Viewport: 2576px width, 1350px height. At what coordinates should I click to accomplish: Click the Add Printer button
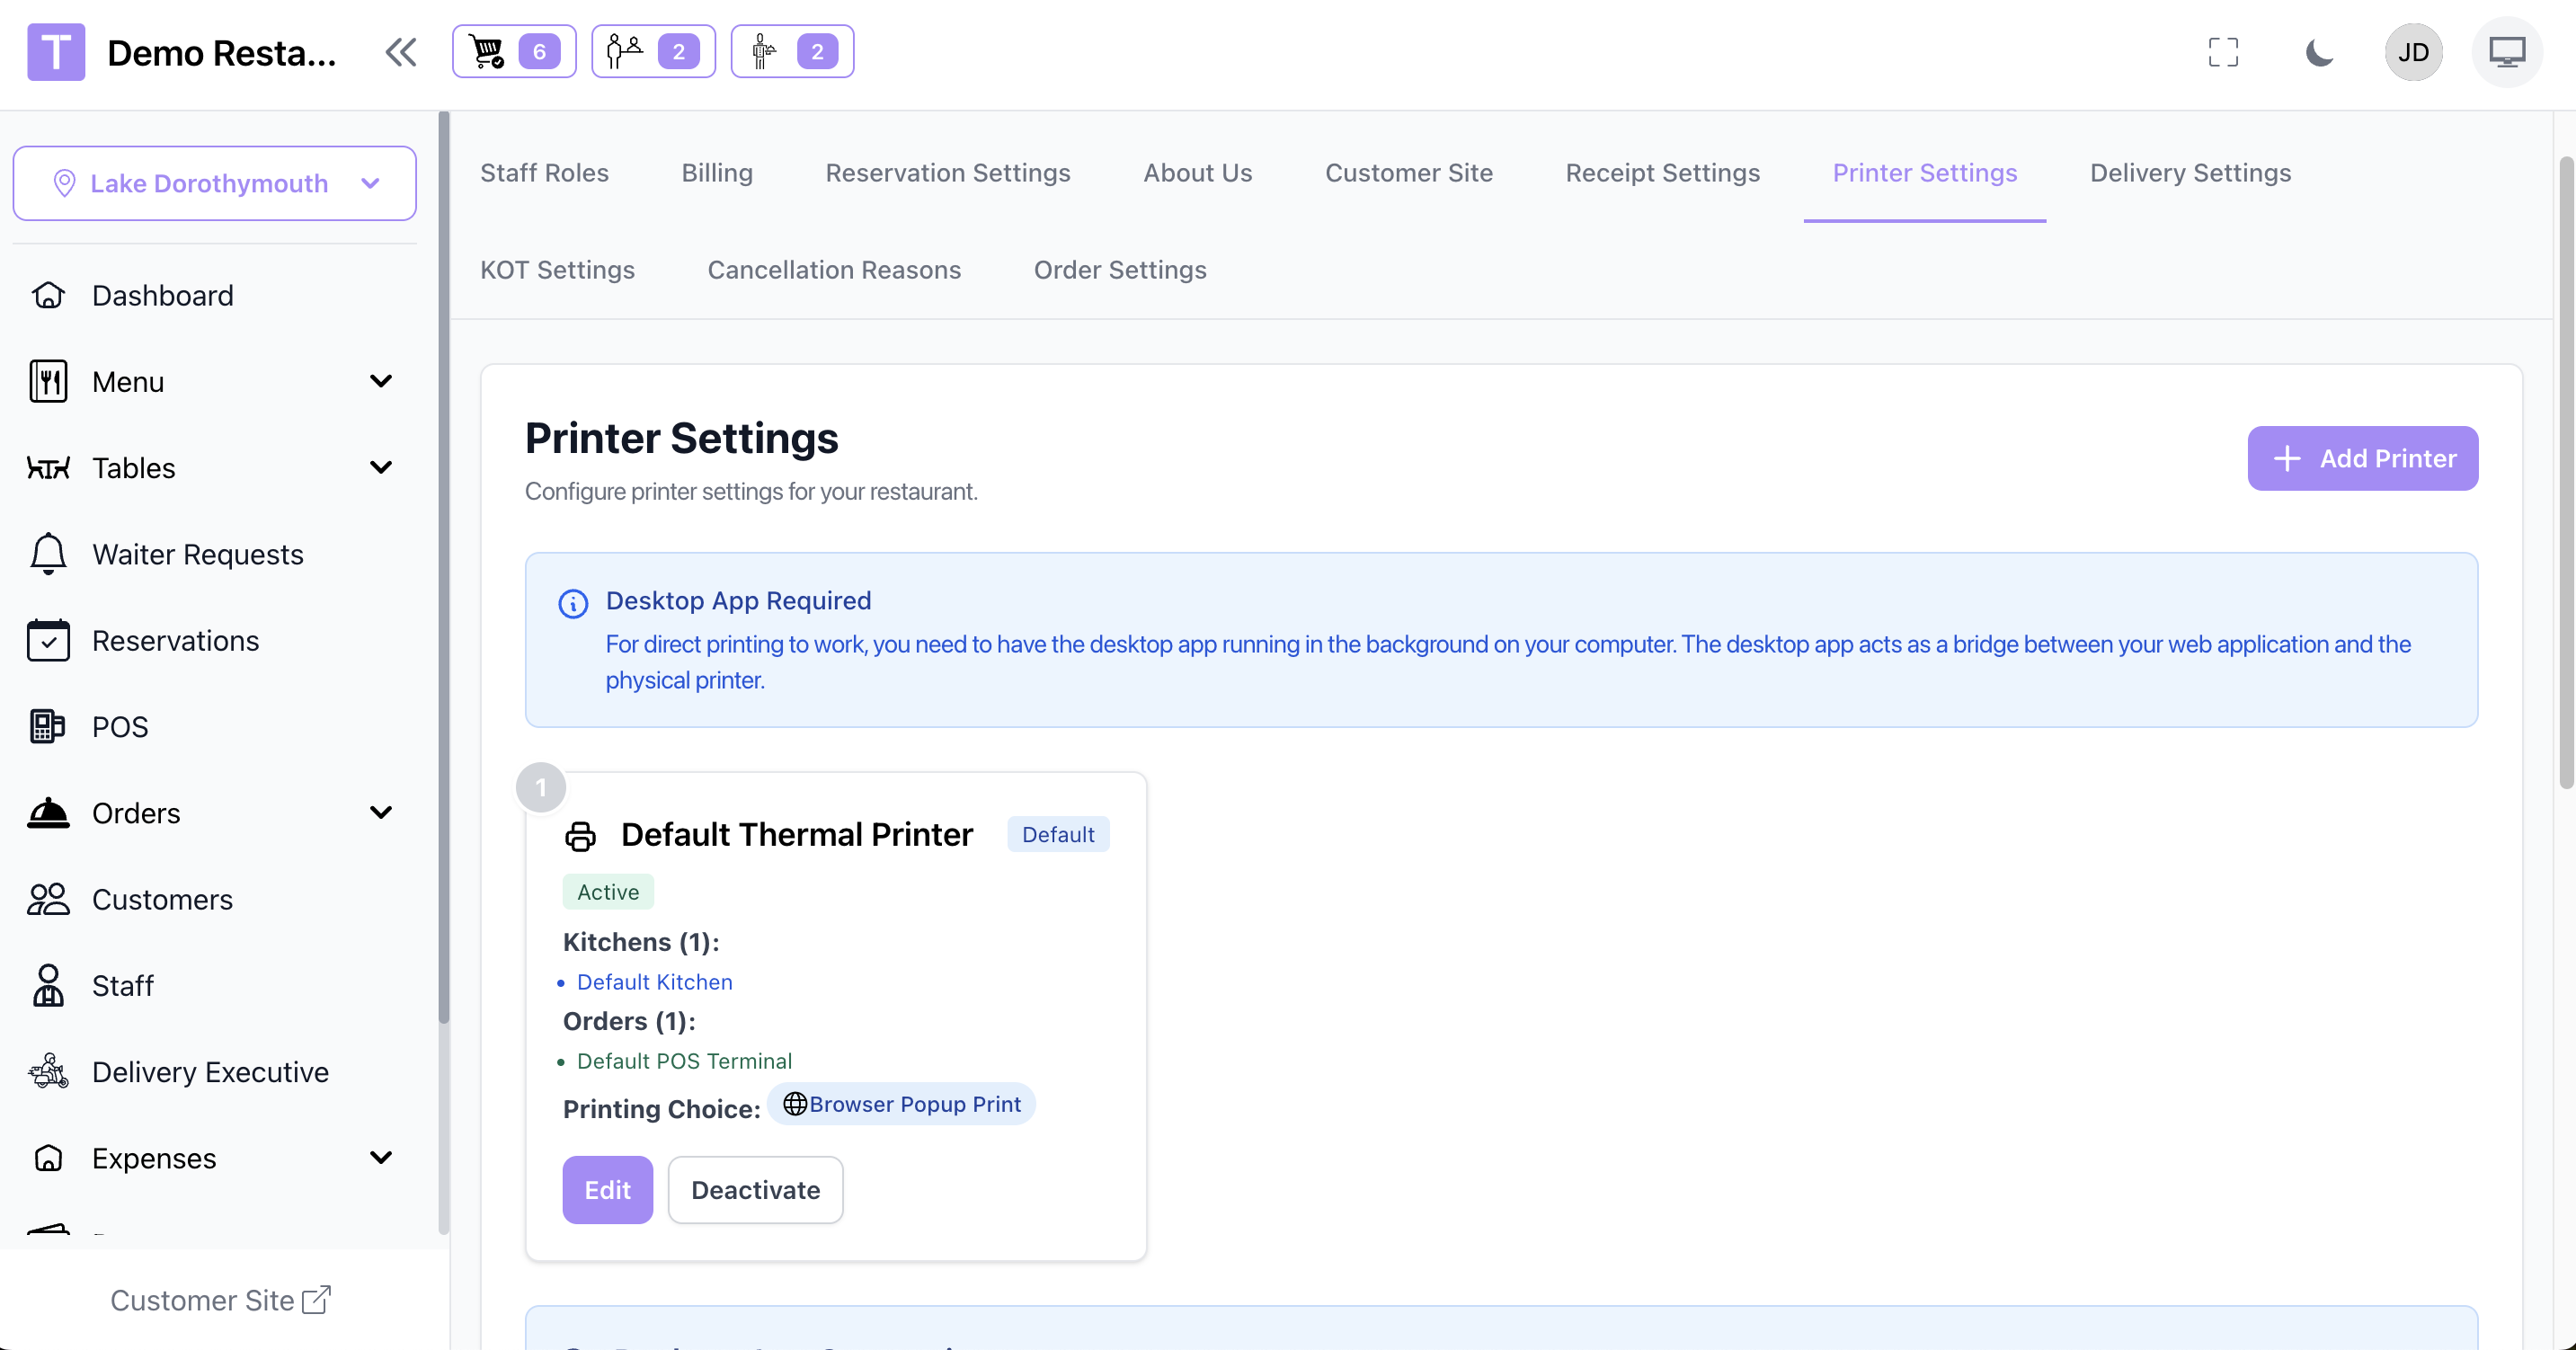pyautogui.click(x=2362, y=458)
